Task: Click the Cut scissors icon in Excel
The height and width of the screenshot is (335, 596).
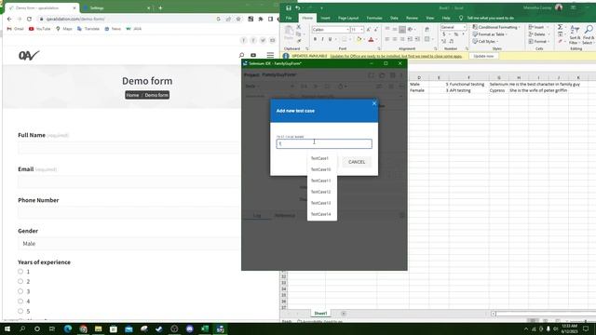Action: 299,27
